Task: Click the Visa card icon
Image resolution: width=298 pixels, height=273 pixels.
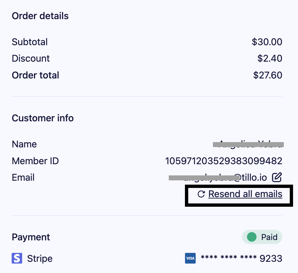Action: click(190, 258)
